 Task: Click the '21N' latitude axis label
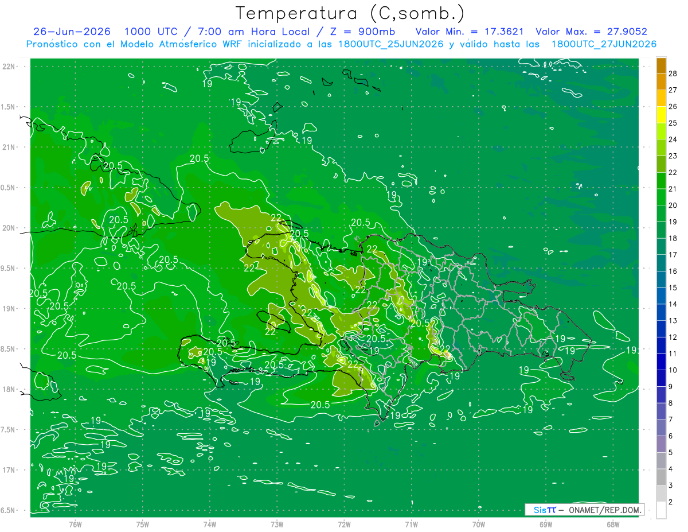(x=9, y=147)
